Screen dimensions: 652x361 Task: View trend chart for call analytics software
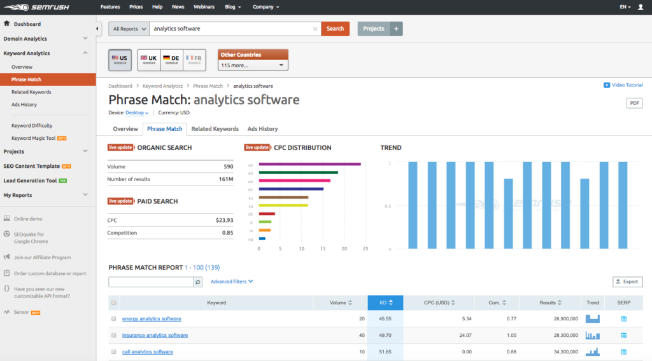(x=593, y=352)
